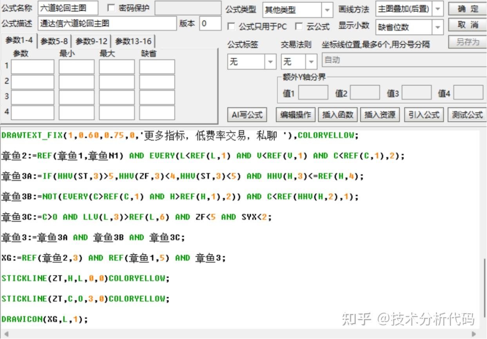Image resolution: width=487 pixels, height=339 pixels.
Task: Click the 引入公式 button
Action: 424,115
